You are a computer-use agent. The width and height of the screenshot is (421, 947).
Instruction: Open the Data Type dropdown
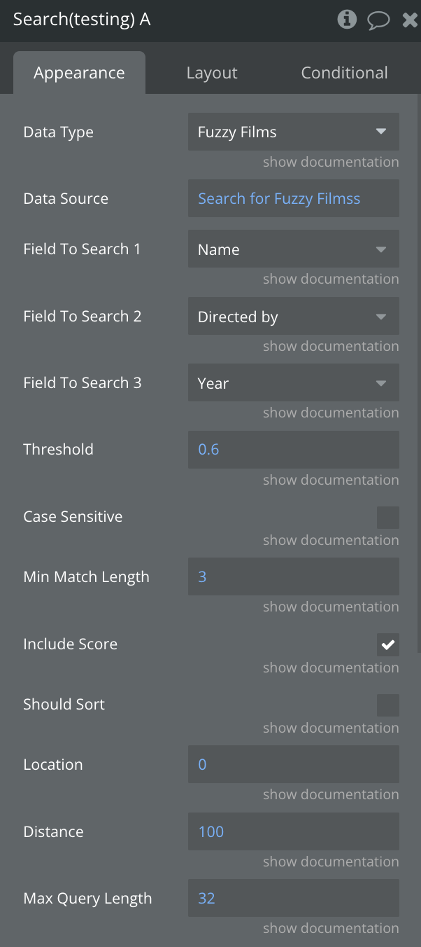point(293,132)
